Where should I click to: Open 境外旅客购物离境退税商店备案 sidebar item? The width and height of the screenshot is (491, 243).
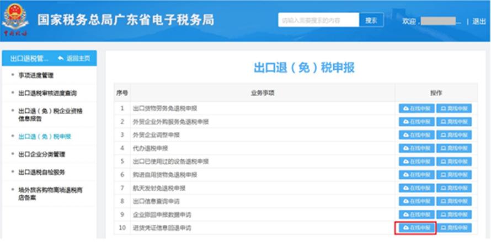point(50,194)
